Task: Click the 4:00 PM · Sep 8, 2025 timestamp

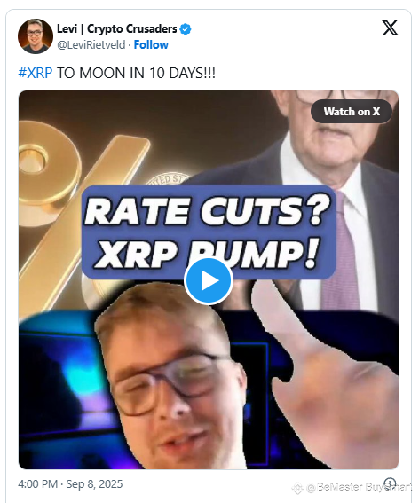Action: (x=70, y=484)
